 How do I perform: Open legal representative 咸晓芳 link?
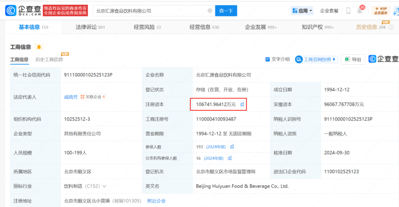[x=70, y=97]
